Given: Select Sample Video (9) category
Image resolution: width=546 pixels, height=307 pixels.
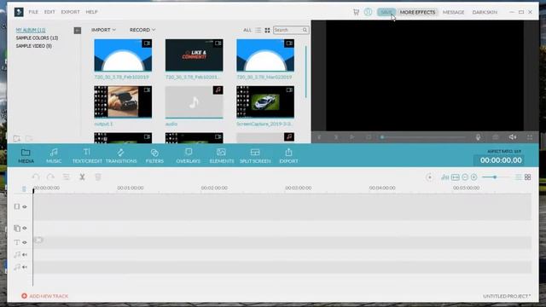Looking at the screenshot, I should [x=34, y=46].
